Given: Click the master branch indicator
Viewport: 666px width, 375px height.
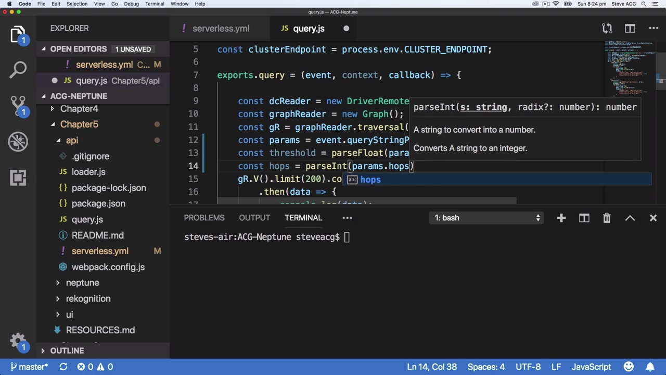Looking at the screenshot, I should point(29,367).
